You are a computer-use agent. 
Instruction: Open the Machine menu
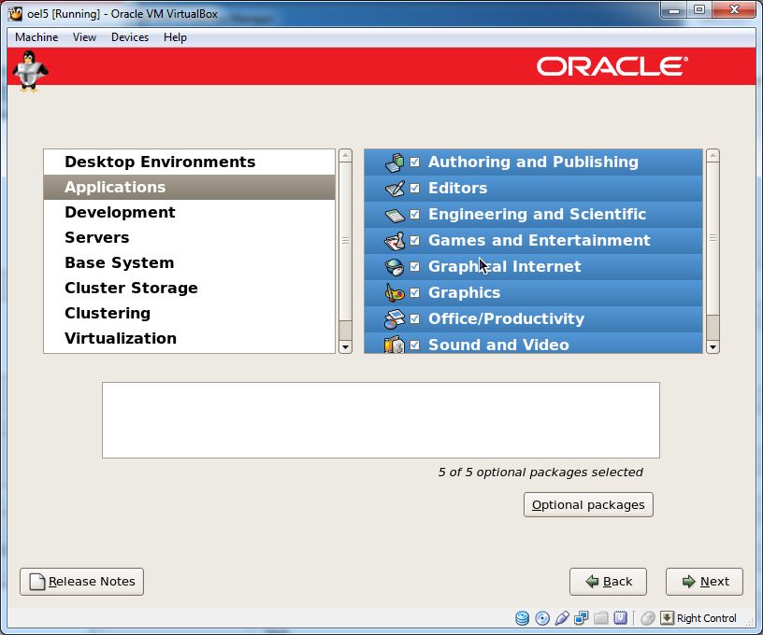36,37
